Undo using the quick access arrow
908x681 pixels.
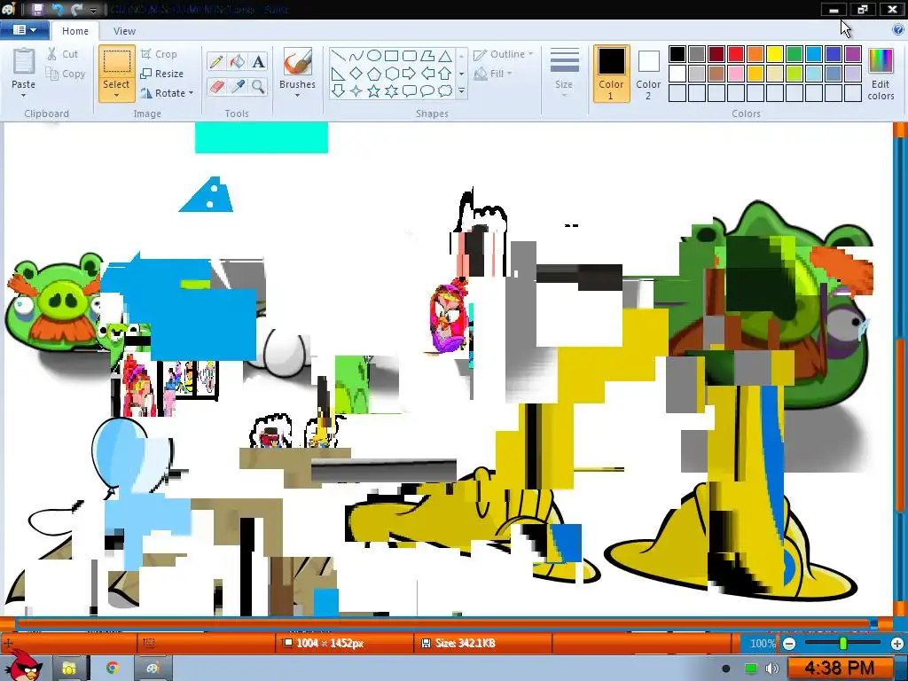pos(58,9)
